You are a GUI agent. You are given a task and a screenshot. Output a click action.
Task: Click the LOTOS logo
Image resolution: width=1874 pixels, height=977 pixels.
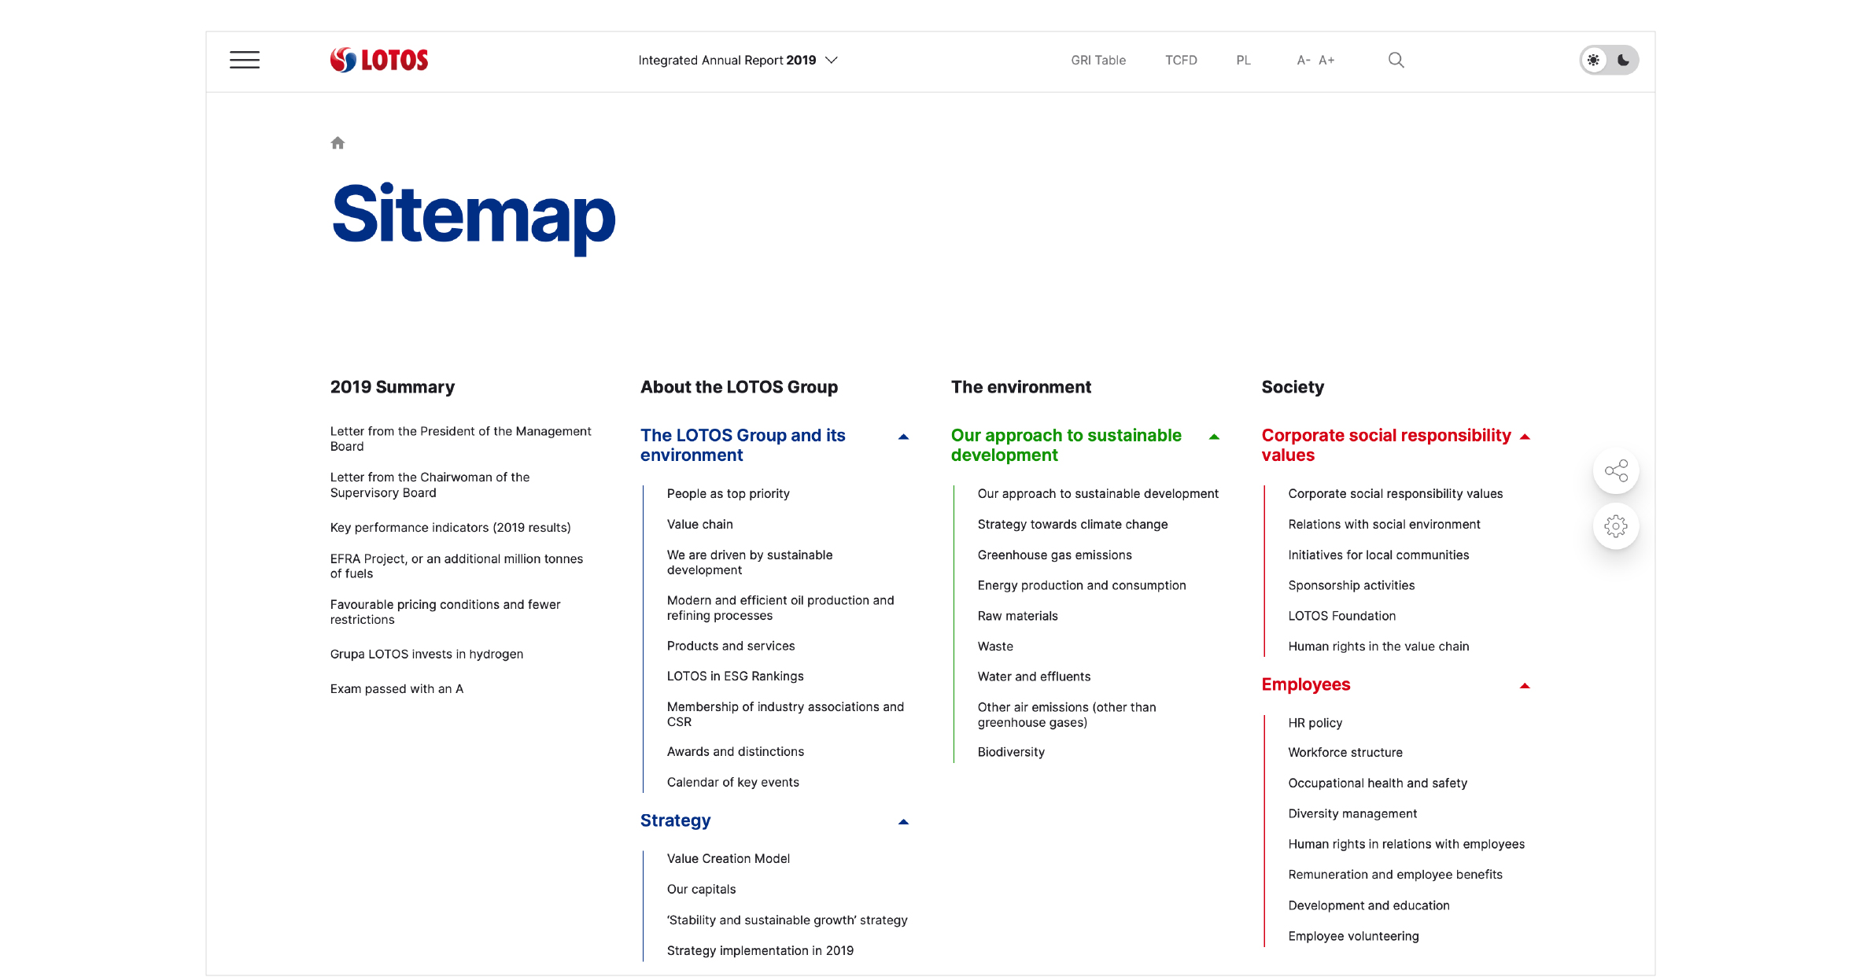tap(379, 60)
